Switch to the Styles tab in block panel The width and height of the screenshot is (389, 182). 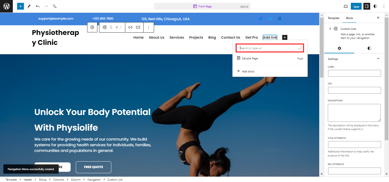(x=369, y=48)
